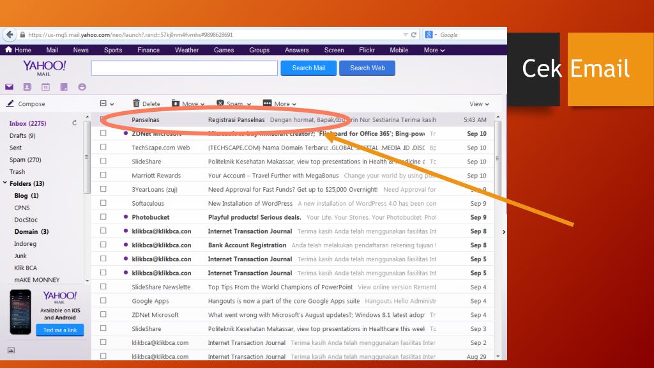Tick the SlideShare Newsletter email checkbox
This screenshot has height=368, width=654.
click(x=103, y=287)
